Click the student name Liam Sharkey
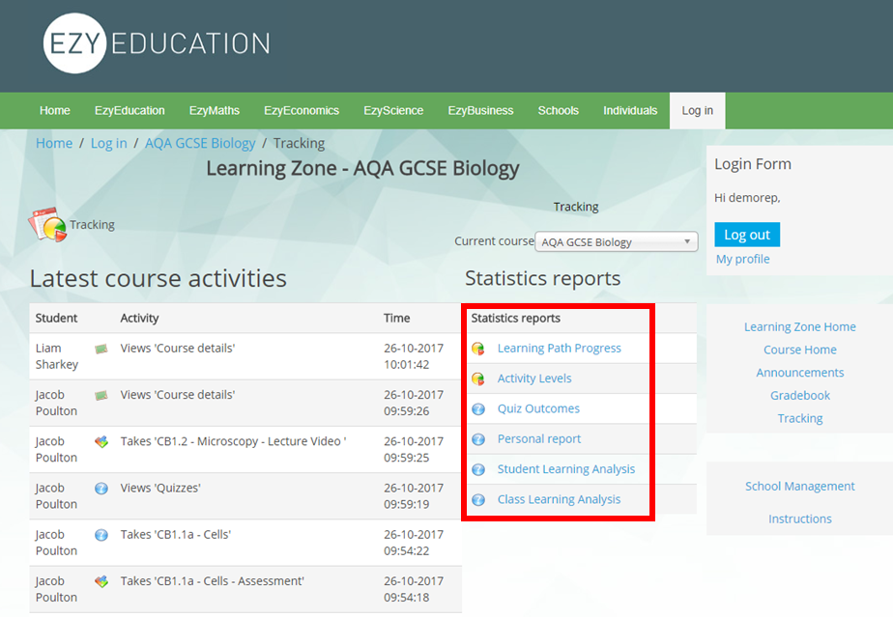 pyautogui.click(x=57, y=356)
